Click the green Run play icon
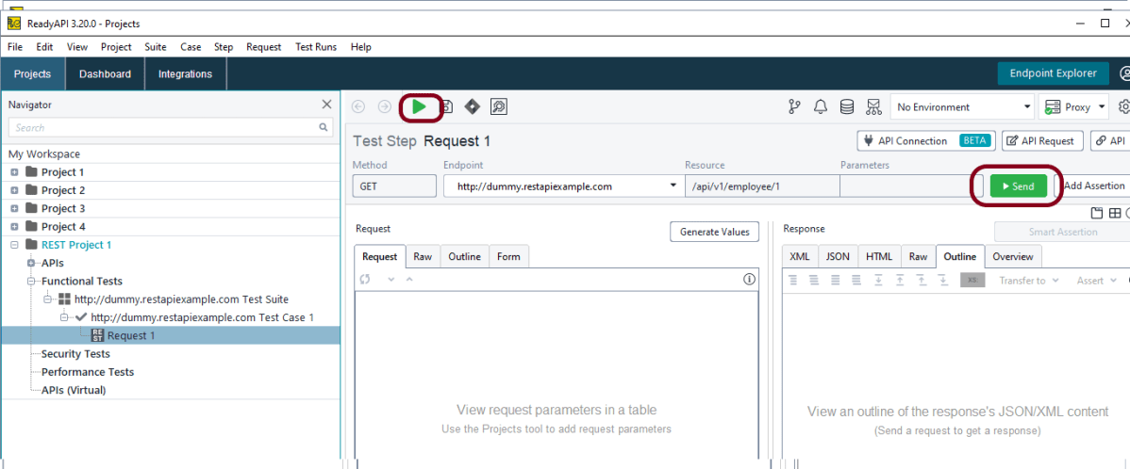Image resolution: width=1130 pixels, height=469 pixels. click(x=419, y=107)
